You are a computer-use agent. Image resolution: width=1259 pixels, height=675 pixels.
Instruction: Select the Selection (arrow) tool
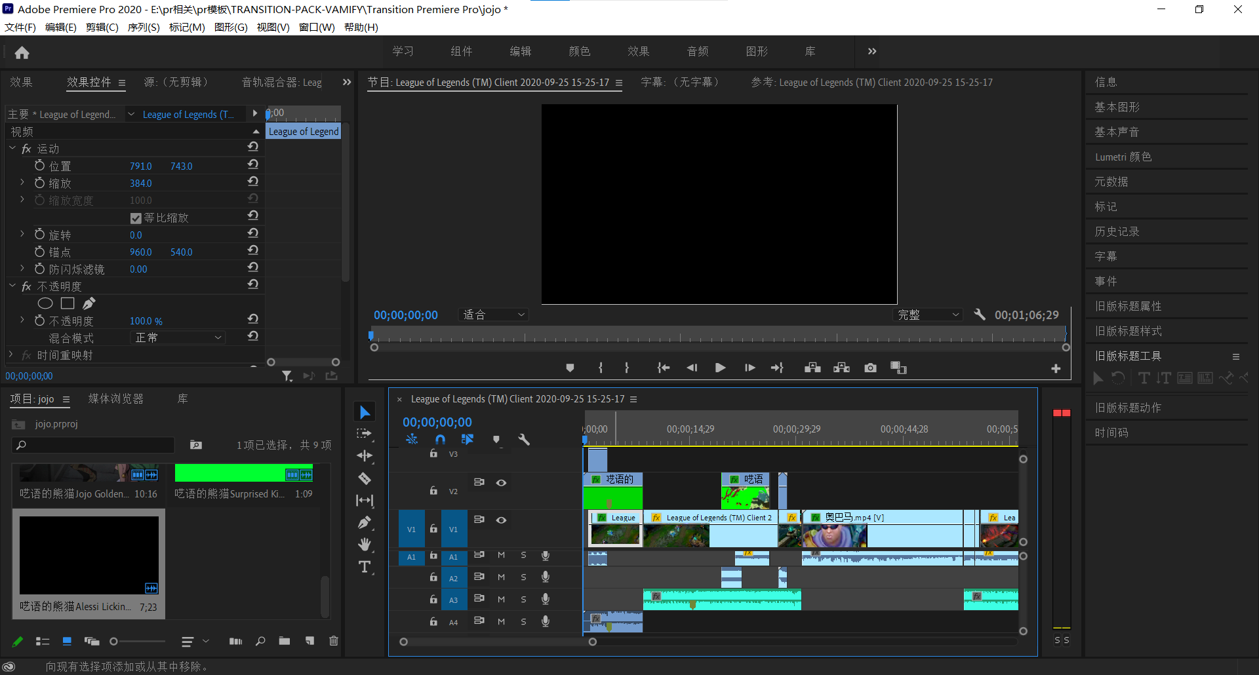click(365, 412)
